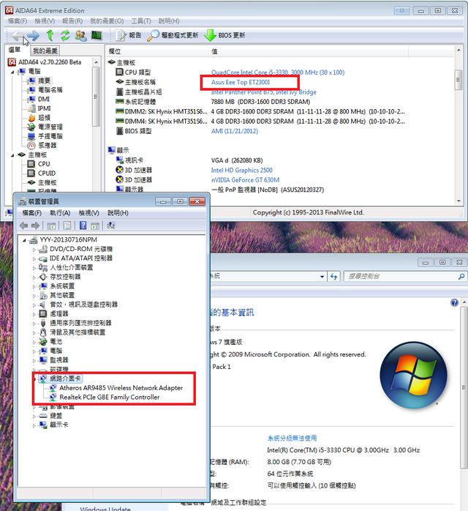468x511 pixels.
Task: Open the 報告(R) menu in AIDA64
Action: (72, 20)
